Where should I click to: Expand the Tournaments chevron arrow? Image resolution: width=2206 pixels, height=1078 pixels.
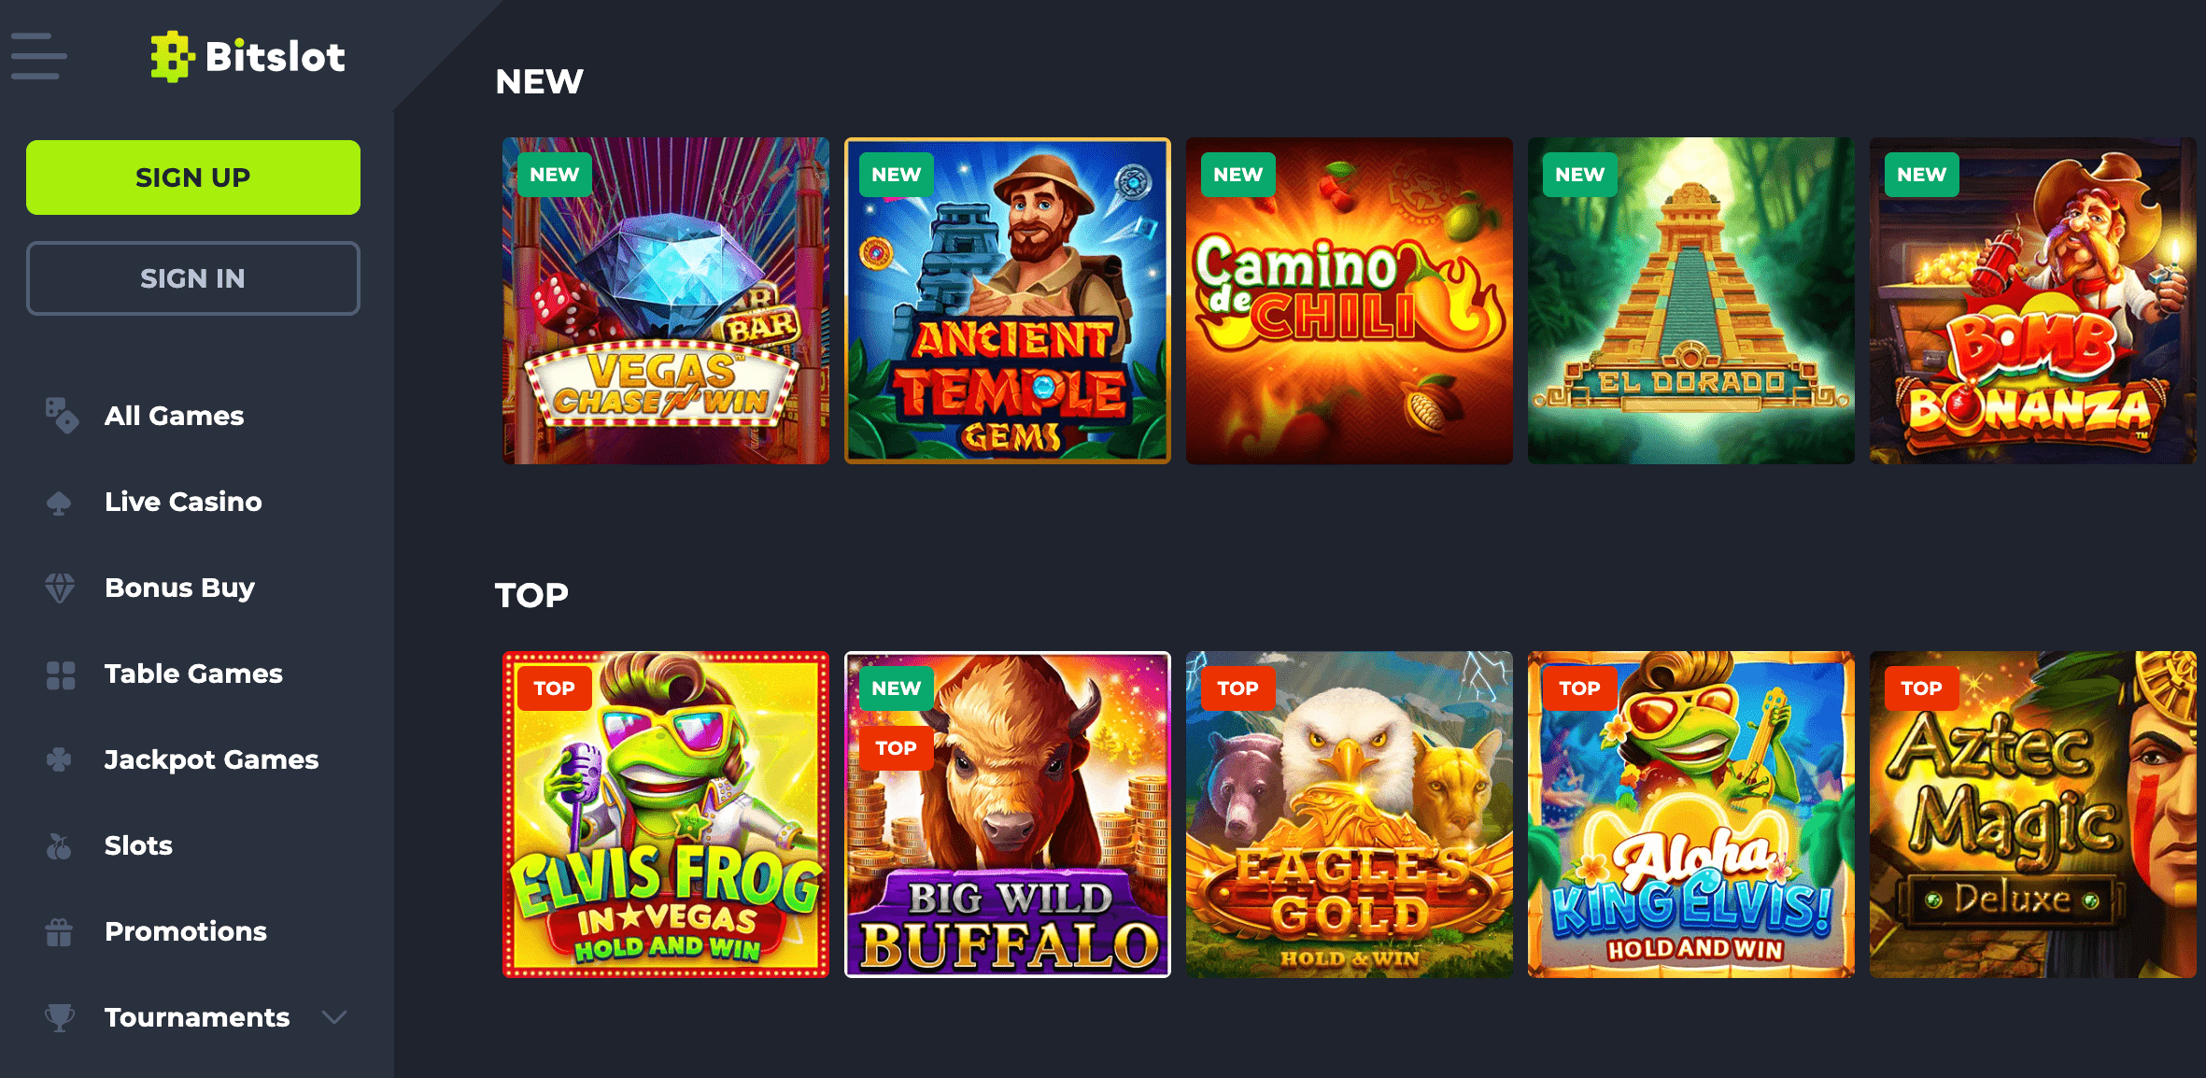(334, 1017)
